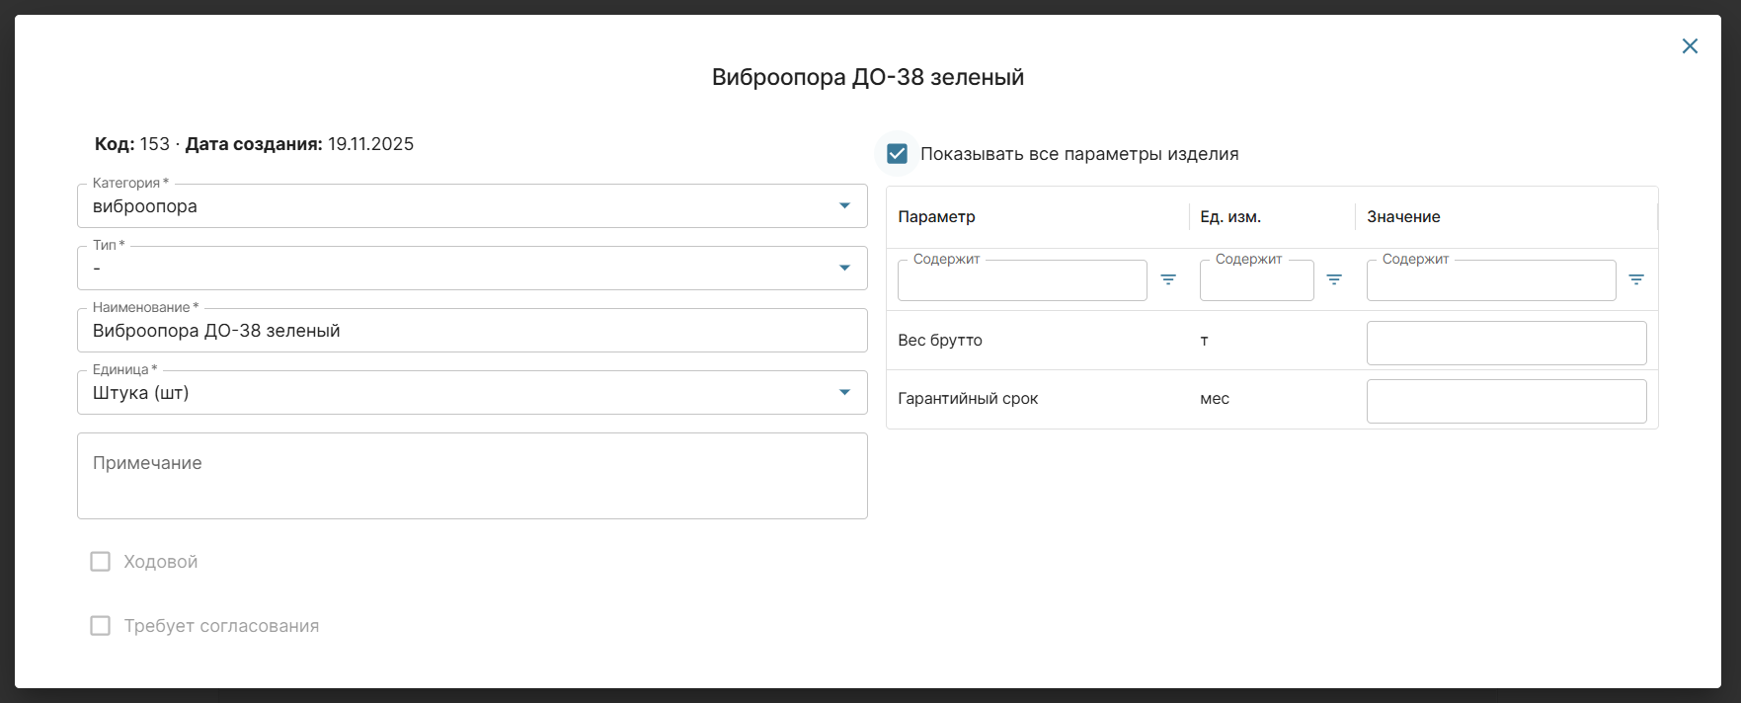The image size is (1741, 703).
Task: Focus the Наименование text field
Action: [471, 331]
